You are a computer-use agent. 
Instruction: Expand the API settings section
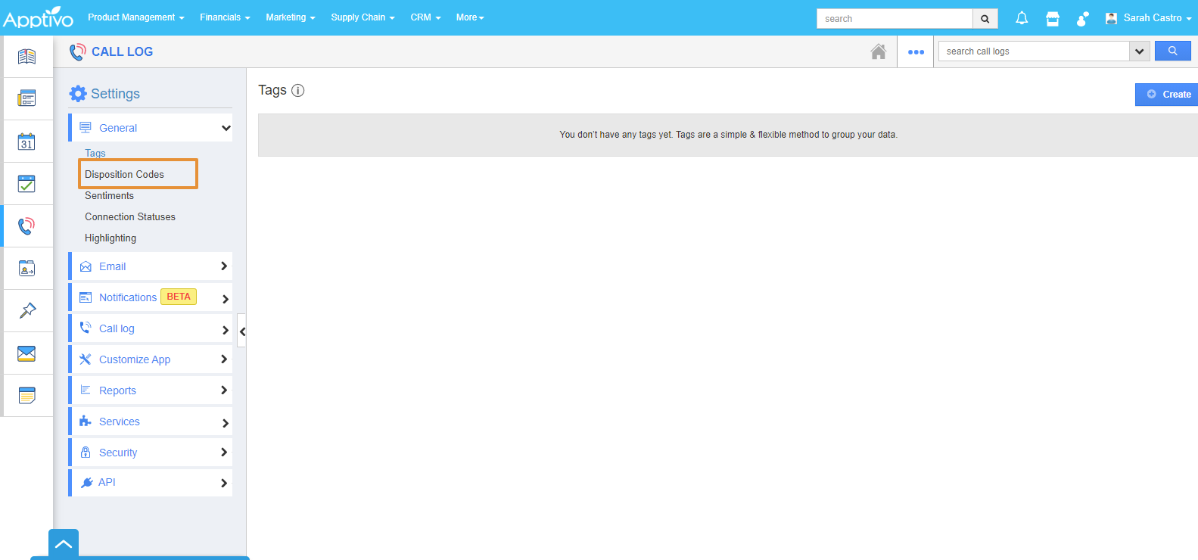point(151,483)
